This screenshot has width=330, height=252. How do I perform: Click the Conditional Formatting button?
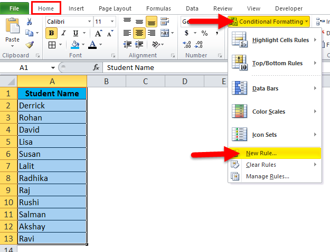pos(269,22)
